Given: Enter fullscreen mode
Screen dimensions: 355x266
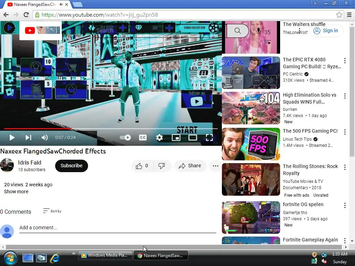Looking at the screenshot, I should click(209, 138).
